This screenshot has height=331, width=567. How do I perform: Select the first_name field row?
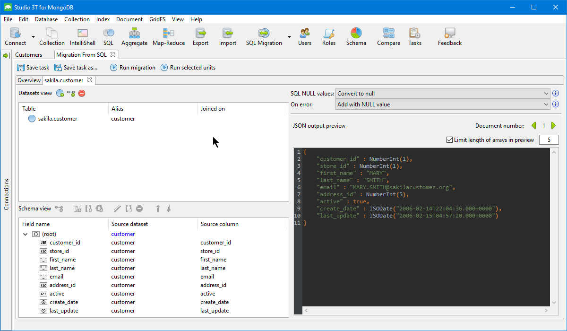154,260
